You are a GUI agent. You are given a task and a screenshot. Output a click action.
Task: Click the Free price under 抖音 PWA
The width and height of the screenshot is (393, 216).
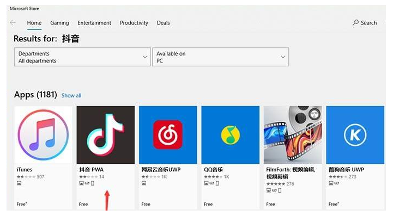pyautogui.click(x=83, y=204)
